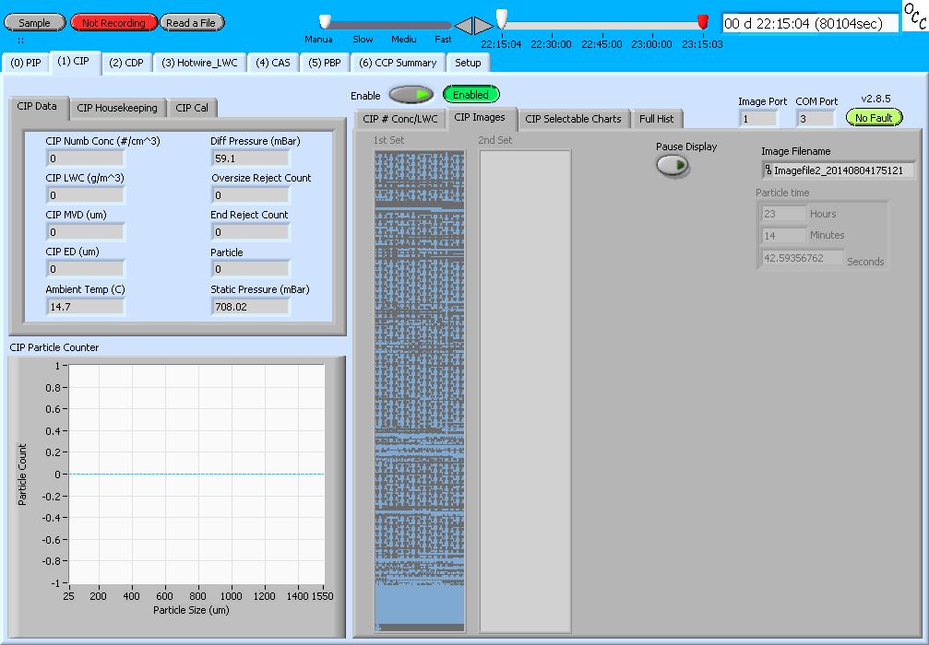Click the CIP ED value field
The width and height of the screenshot is (929, 645).
(85, 269)
